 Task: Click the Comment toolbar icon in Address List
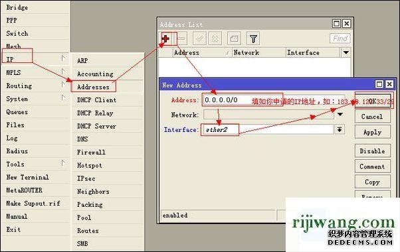click(234, 38)
